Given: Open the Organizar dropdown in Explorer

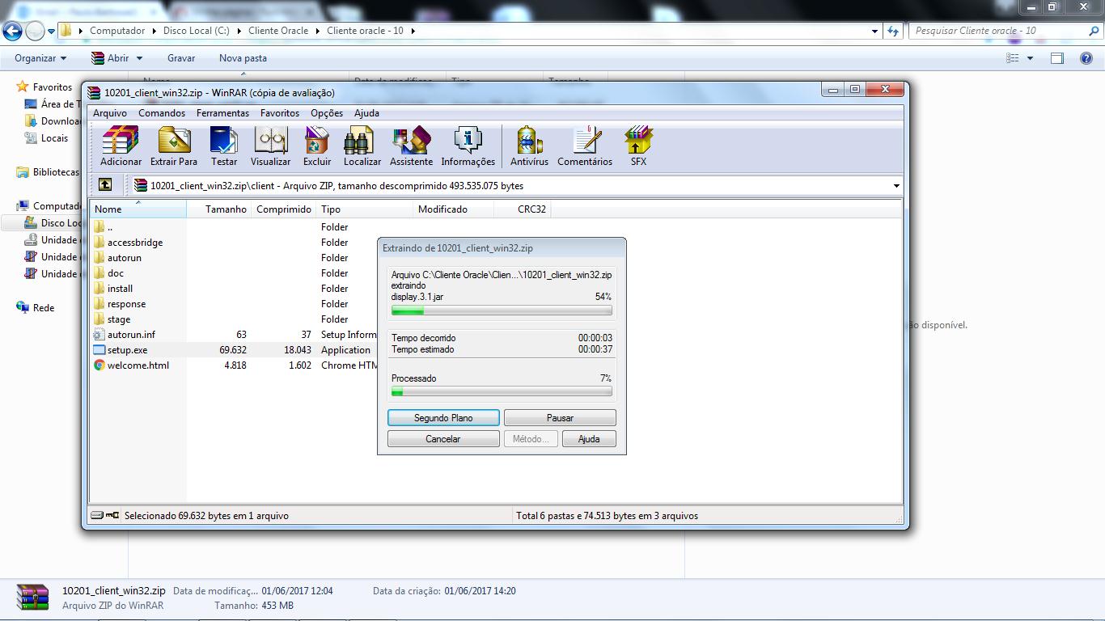Looking at the screenshot, I should pos(40,58).
